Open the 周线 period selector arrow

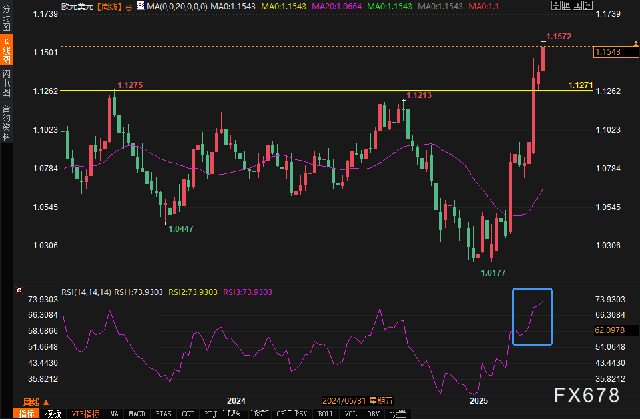coord(46,402)
